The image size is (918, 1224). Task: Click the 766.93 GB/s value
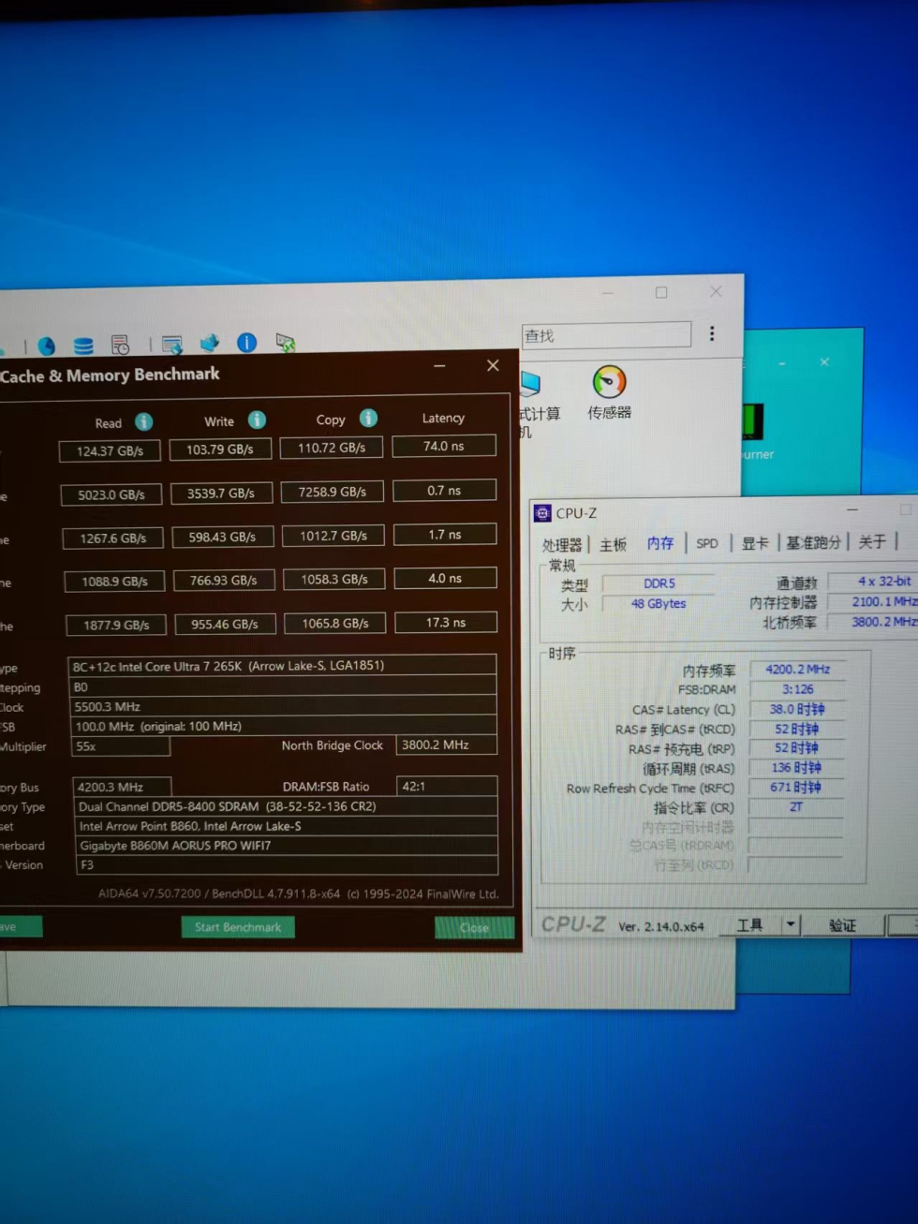click(x=223, y=580)
